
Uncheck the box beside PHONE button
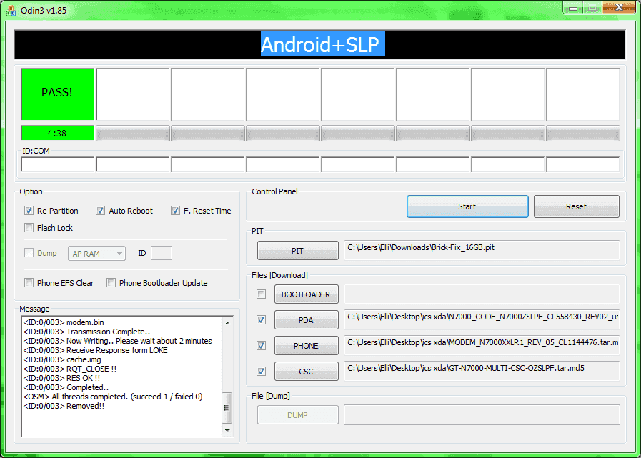261,346
